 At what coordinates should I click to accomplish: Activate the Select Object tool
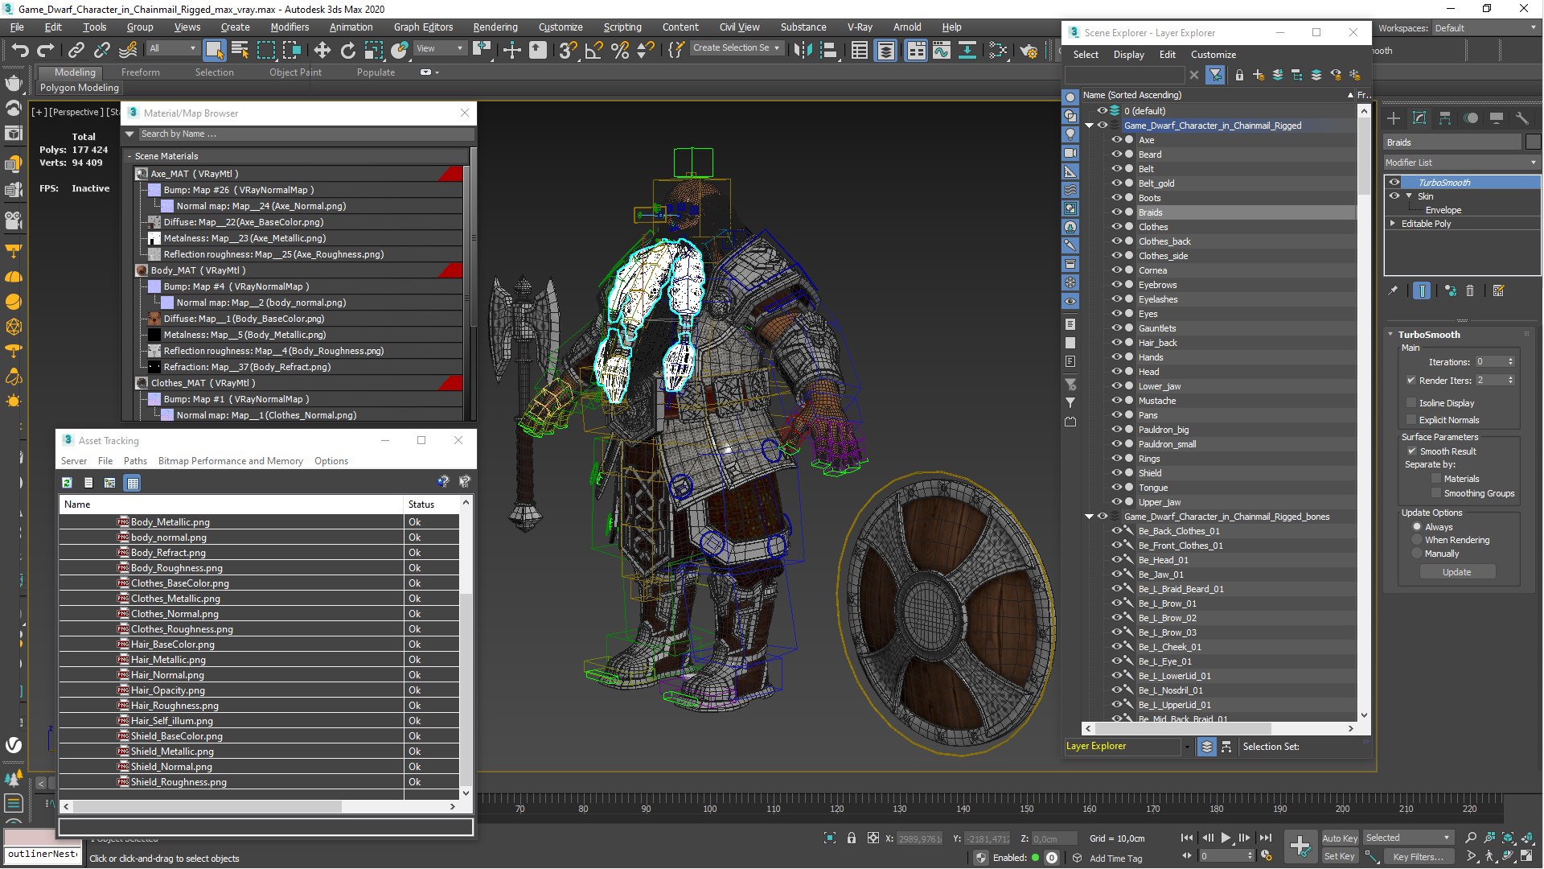(x=214, y=50)
